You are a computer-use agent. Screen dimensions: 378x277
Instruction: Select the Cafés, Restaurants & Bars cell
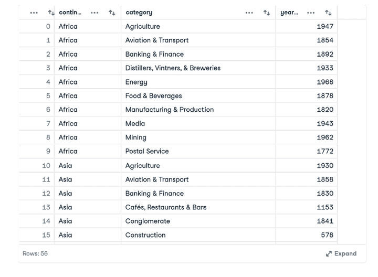click(x=166, y=207)
